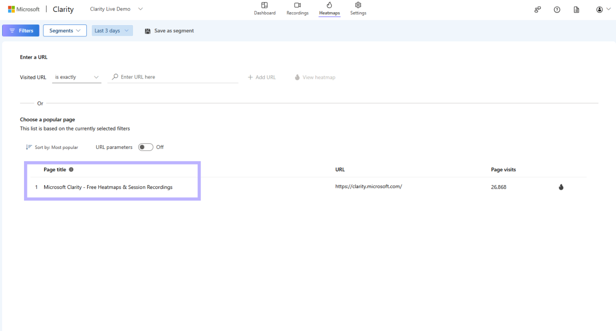The width and height of the screenshot is (616, 331).
Task: Click the Page title info icon
Action: [x=71, y=170]
